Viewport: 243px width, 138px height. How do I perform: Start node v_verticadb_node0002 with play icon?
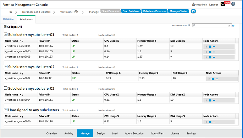coord(209,79)
